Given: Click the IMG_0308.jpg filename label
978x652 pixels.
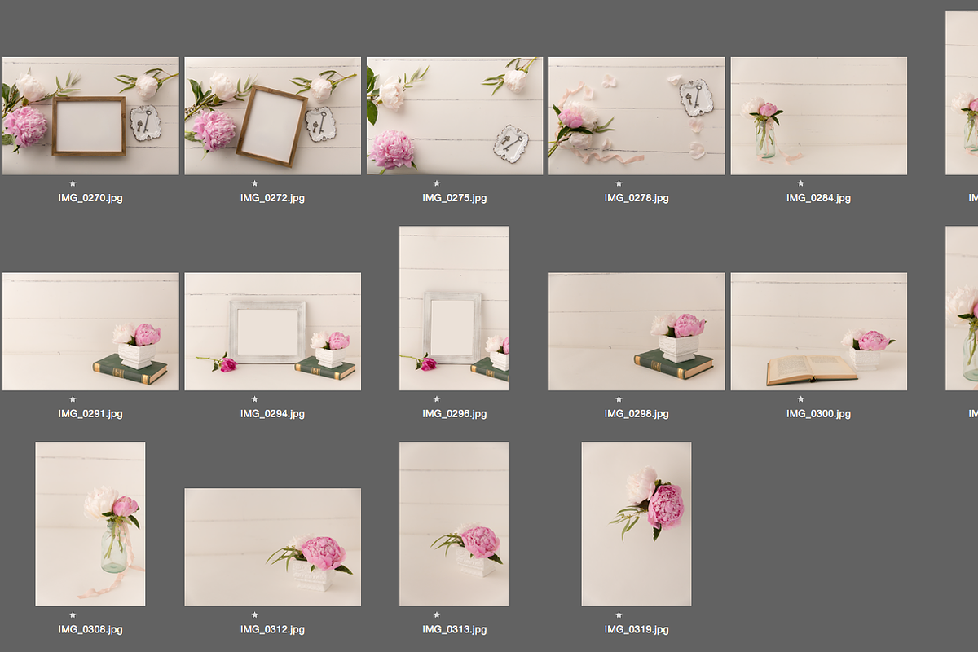Looking at the screenshot, I should tap(90, 630).
